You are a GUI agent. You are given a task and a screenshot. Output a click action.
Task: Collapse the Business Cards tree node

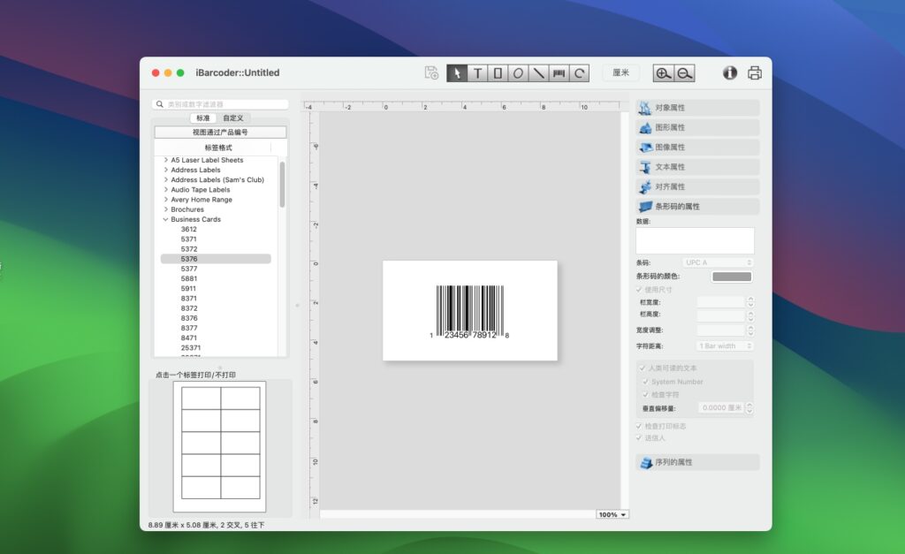click(x=164, y=219)
